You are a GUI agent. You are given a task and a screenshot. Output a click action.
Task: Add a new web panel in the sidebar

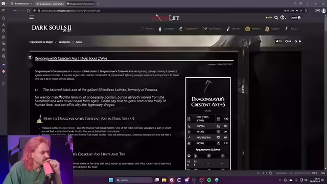[x=4, y=84]
